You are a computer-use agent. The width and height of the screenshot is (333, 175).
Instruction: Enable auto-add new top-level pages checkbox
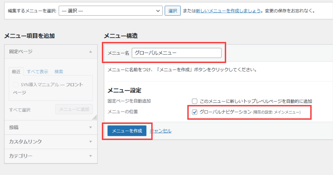[195, 101]
